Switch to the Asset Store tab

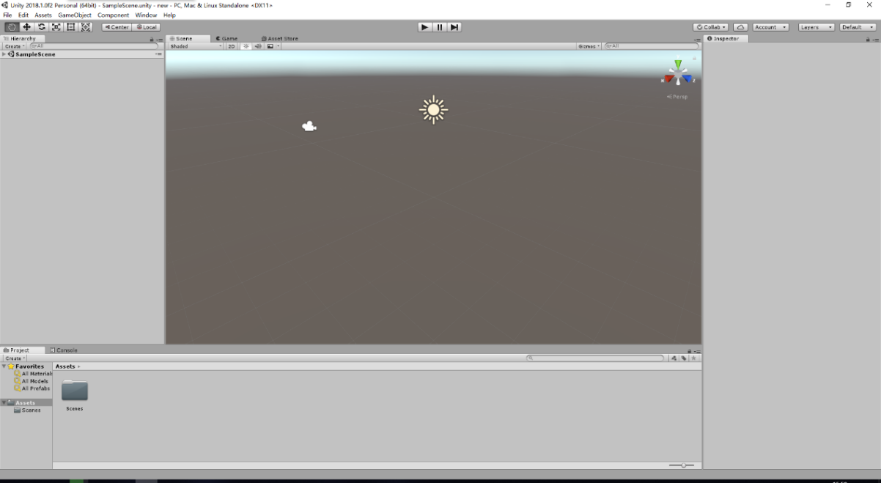coord(280,39)
